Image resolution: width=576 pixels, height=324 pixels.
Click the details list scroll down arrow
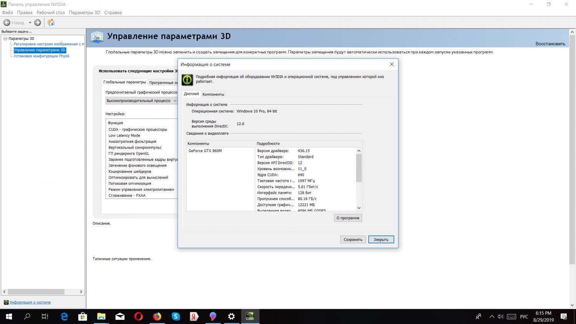tap(359, 208)
